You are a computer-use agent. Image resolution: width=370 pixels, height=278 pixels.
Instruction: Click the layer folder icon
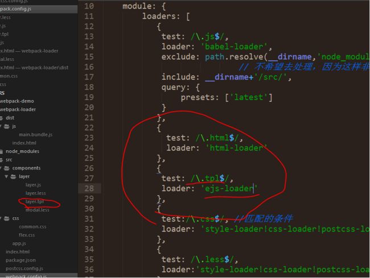coord(13,177)
